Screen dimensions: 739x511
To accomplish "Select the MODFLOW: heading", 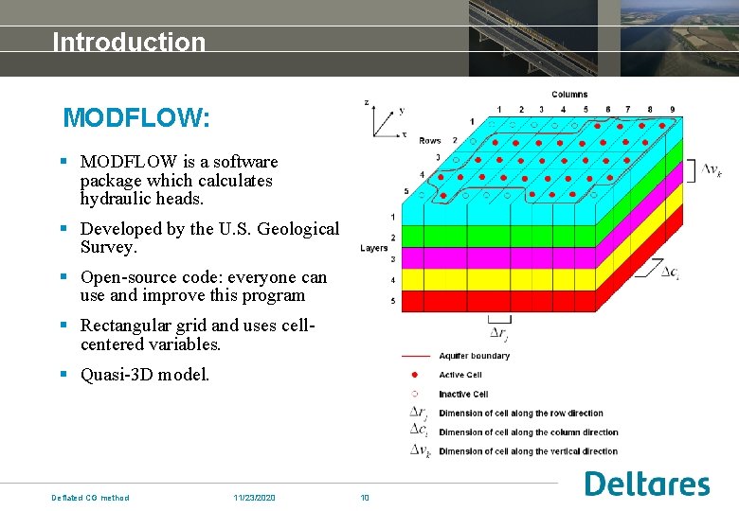I will (136, 117).
